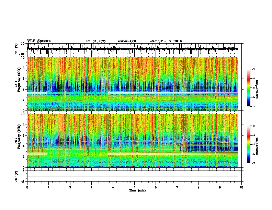Click the date 'Jul. 31, 2025'
Screen dimensions: 272x210
click(96, 41)
